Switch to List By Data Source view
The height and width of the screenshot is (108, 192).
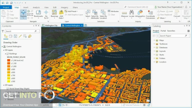coord(11,36)
